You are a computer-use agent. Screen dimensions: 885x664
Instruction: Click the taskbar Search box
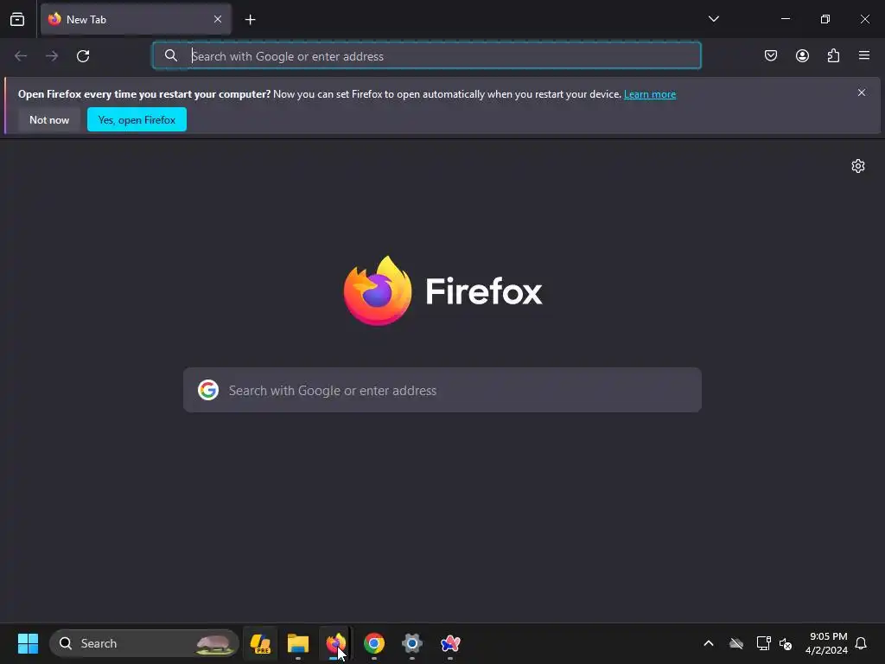coord(144,643)
